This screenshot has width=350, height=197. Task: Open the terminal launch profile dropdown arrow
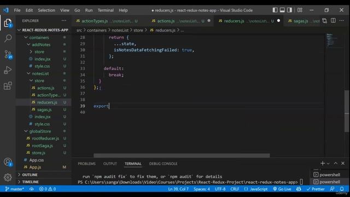click(x=328, y=164)
